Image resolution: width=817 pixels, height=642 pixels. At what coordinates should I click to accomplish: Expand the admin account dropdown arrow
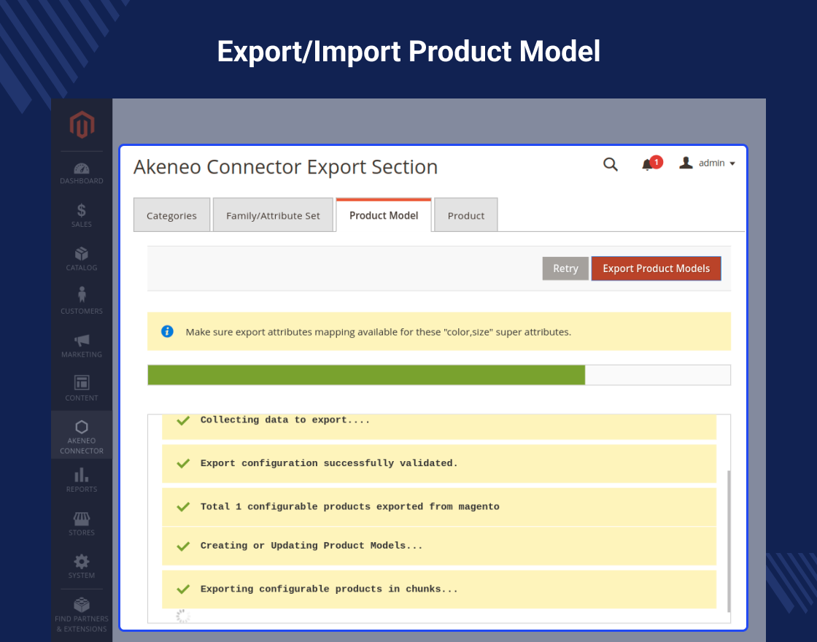pyautogui.click(x=732, y=163)
